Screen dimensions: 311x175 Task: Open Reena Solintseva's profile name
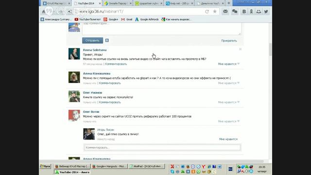pos(95,50)
